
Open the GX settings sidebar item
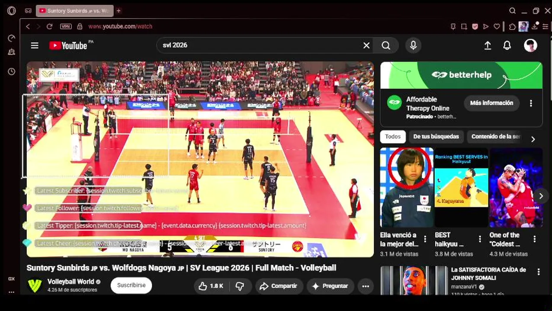[x=11, y=279]
